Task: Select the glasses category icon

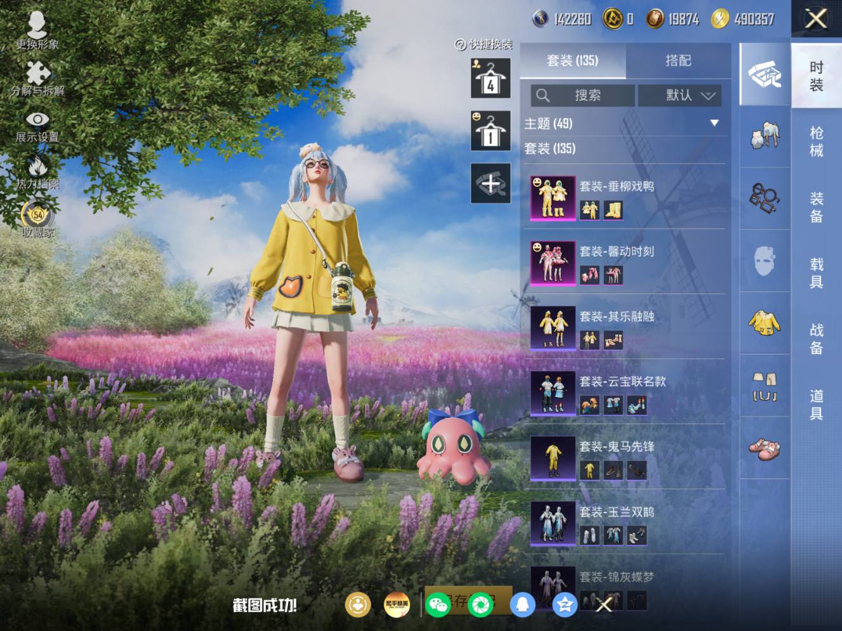Action: (x=765, y=198)
